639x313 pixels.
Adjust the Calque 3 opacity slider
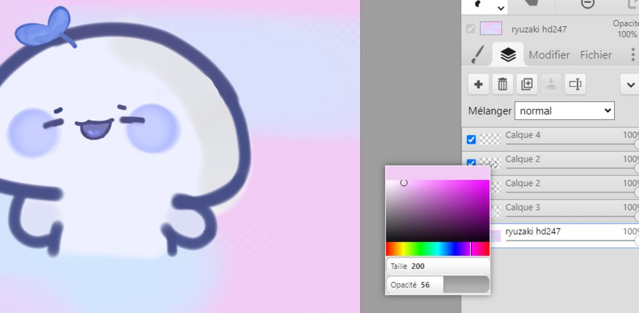click(572, 217)
